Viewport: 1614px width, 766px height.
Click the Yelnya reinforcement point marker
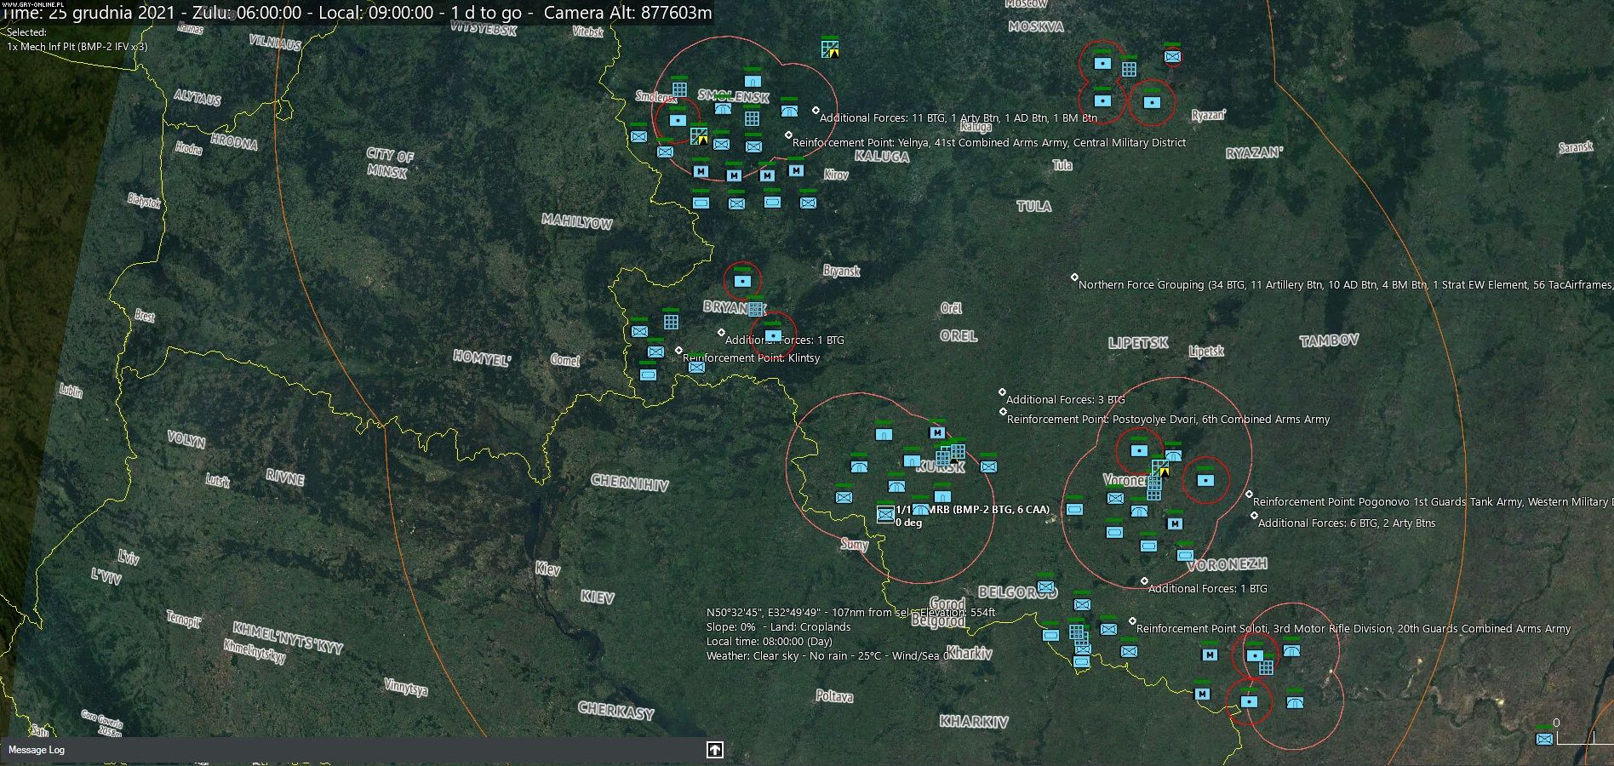[788, 135]
